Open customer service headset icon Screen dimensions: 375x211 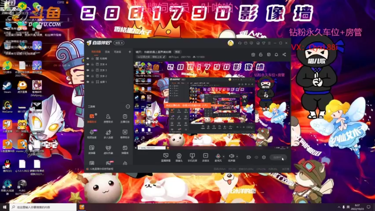point(240,43)
